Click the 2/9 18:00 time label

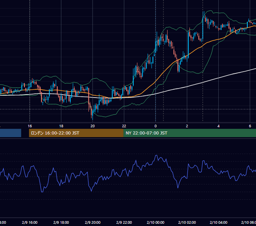point(61,222)
